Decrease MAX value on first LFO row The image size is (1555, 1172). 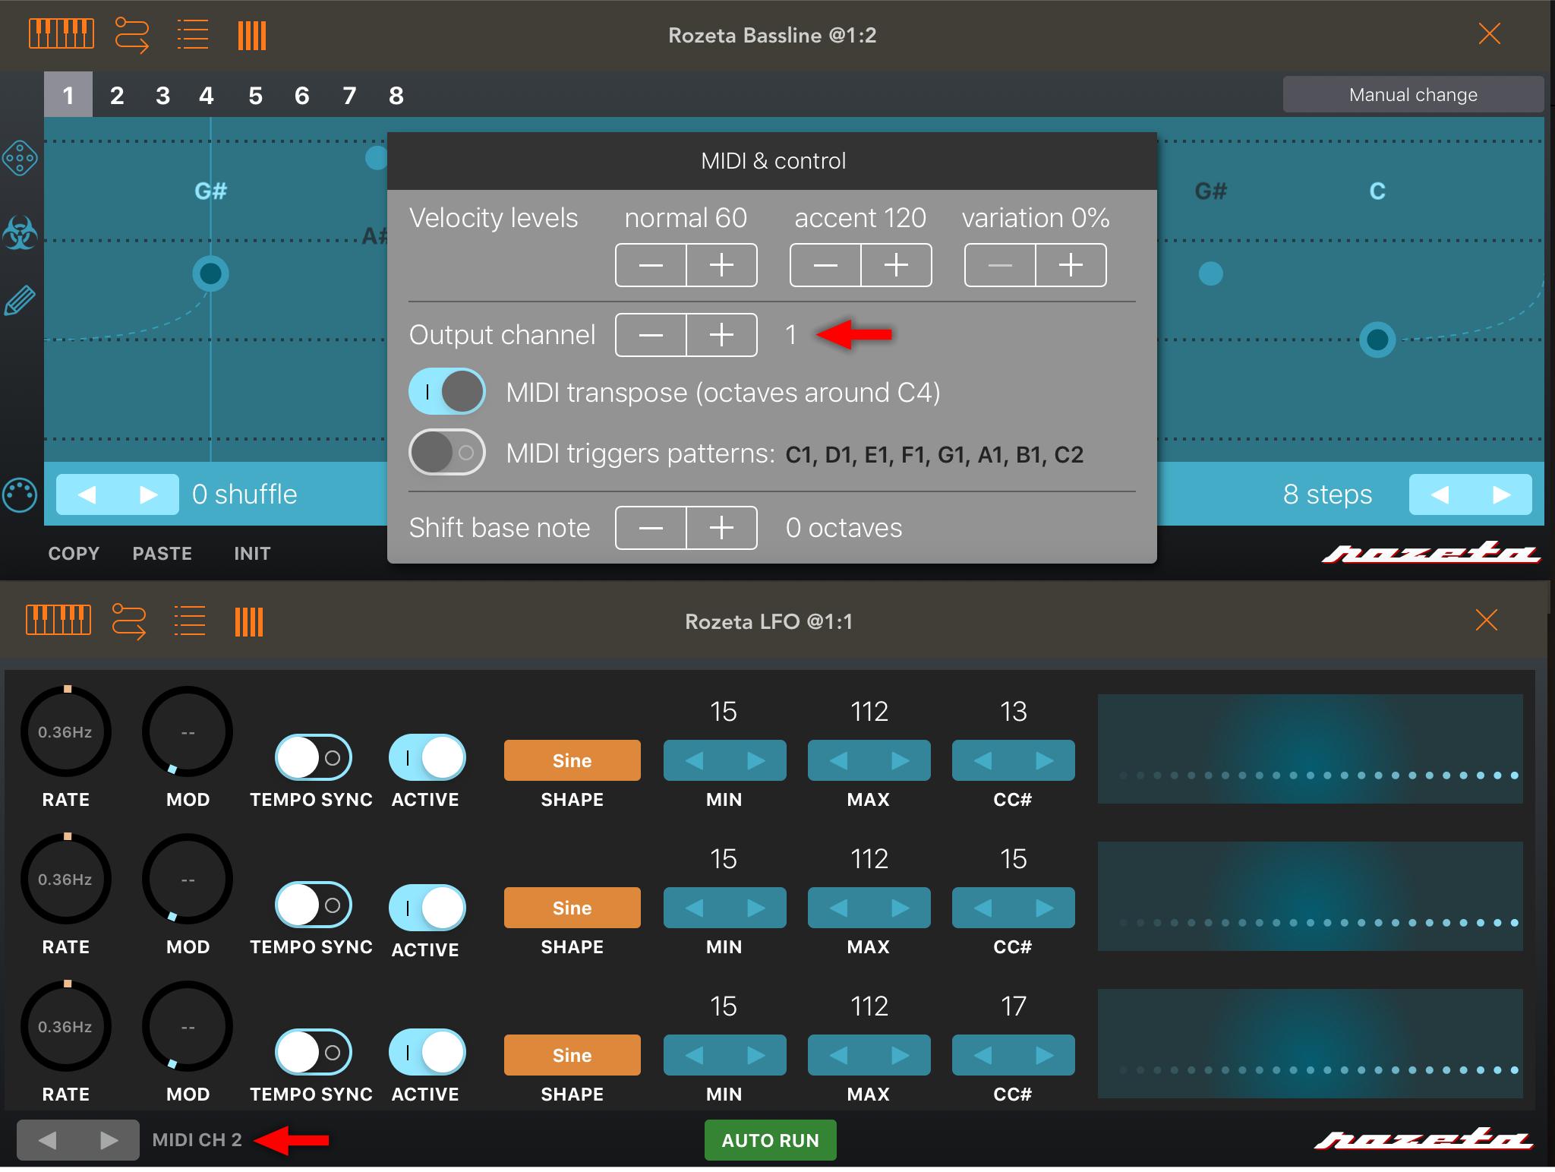(838, 760)
